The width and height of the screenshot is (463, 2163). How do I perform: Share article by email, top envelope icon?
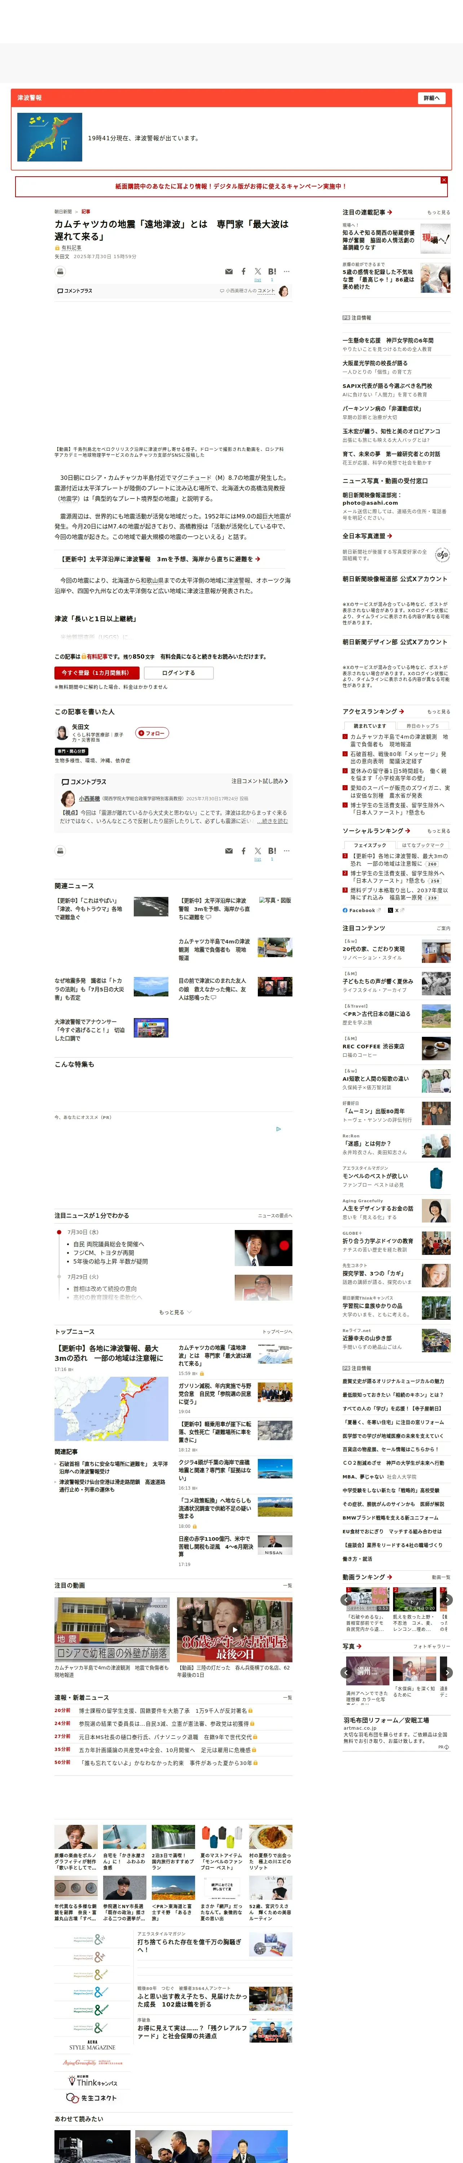[229, 271]
